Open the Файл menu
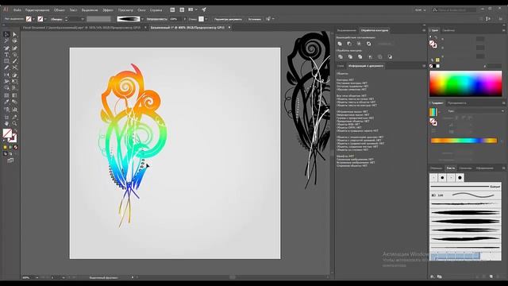This screenshot has height=286, width=508. (x=17, y=10)
